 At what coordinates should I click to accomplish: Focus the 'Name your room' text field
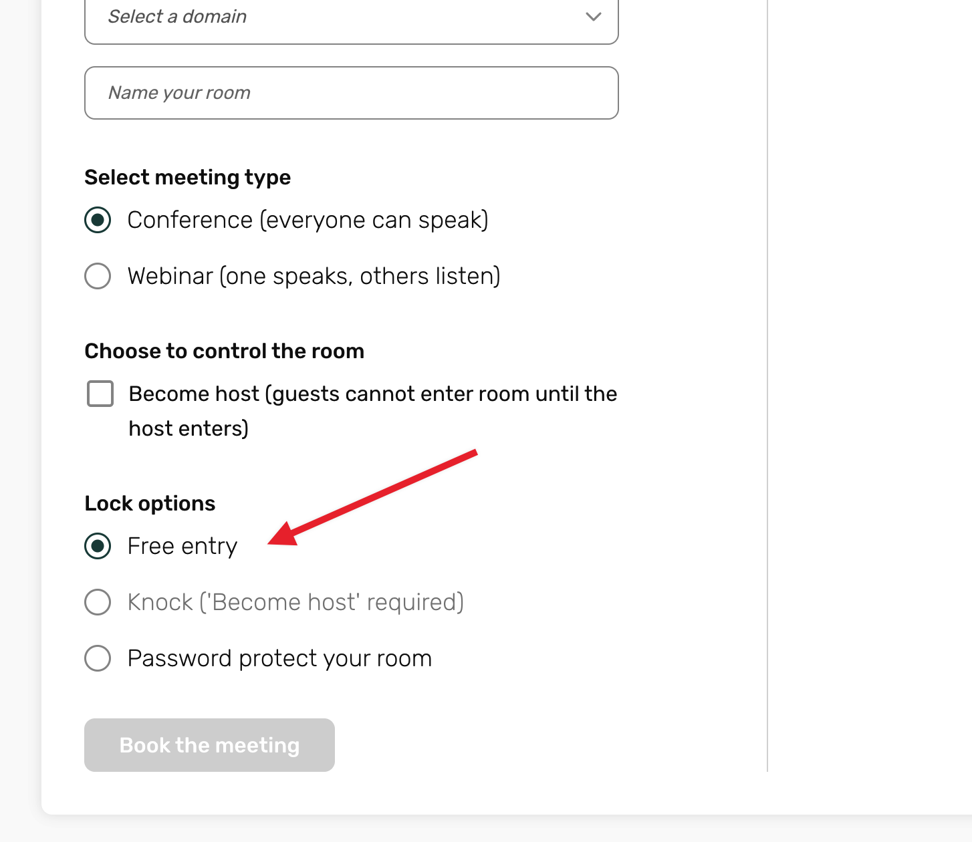[x=352, y=93]
